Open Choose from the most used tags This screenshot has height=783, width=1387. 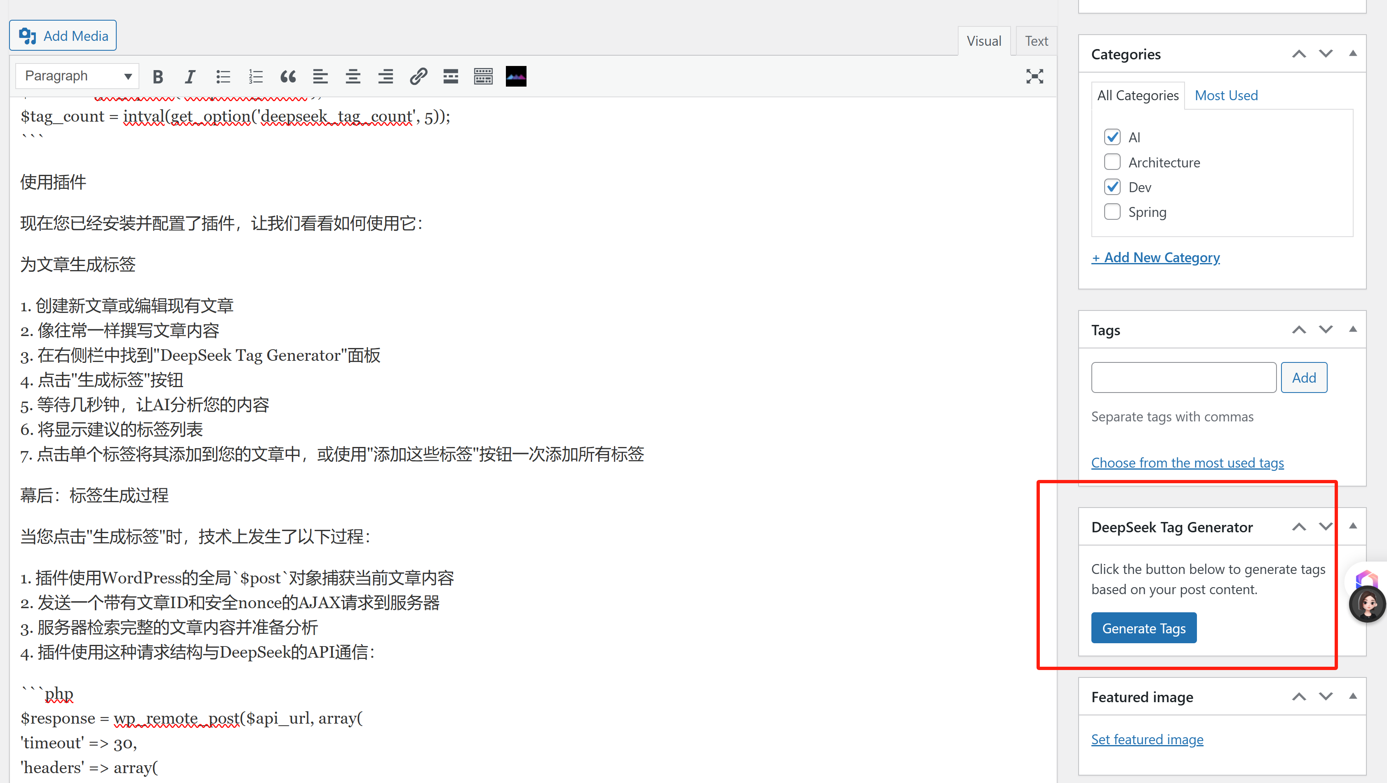pyautogui.click(x=1187, y=463)
